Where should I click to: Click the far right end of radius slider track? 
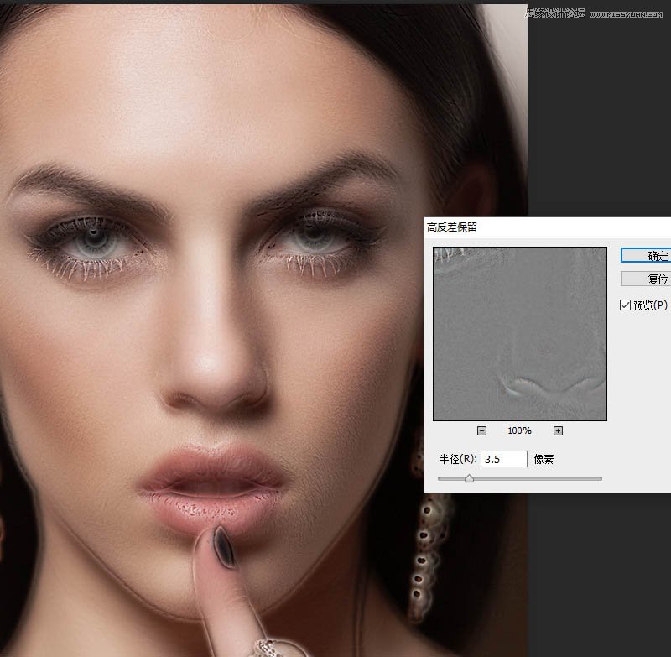click(x=600, y=478)
